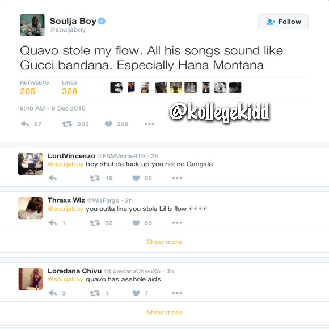Show more replies below Thraxx Wiz
The image size is (329, 329).
pyautogui.click(x=164, y=242)
